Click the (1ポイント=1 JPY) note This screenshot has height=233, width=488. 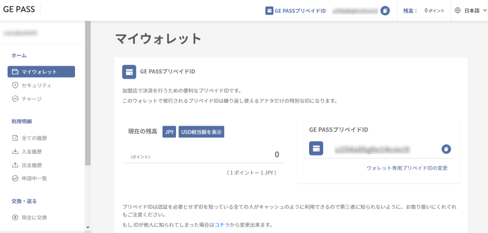click(x=252, y=173)
